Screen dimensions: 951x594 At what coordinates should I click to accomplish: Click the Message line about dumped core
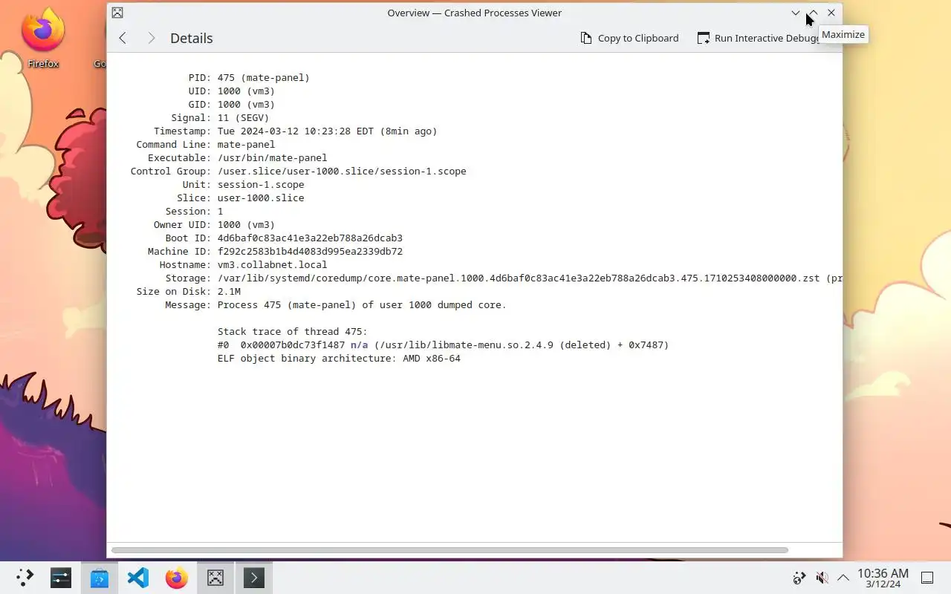click(x=362, y=304)
